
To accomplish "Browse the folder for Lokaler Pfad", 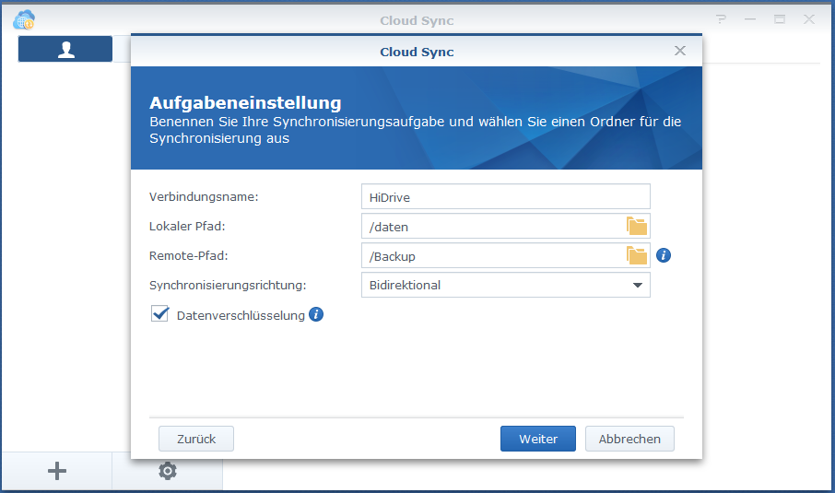I will (x=636, y=227).
